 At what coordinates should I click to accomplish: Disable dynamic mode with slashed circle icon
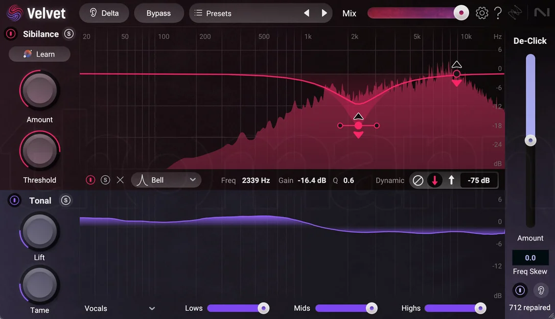[x=418, y=180]
